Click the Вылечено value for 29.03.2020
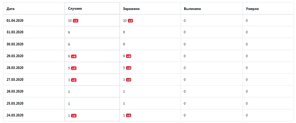Screen dimensions: 296x123 click(185, 56)
